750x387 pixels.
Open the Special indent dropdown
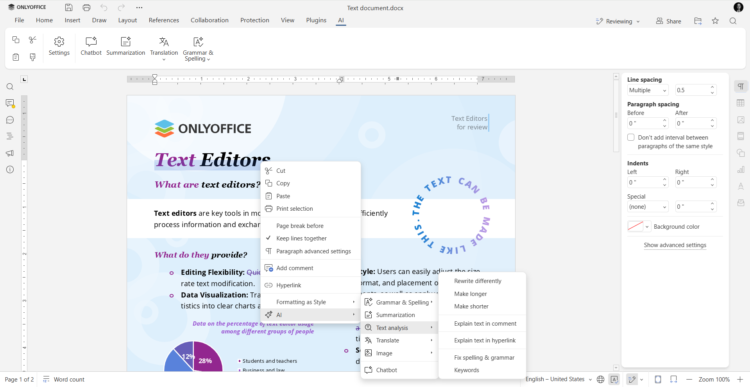[x=647, y=206]
